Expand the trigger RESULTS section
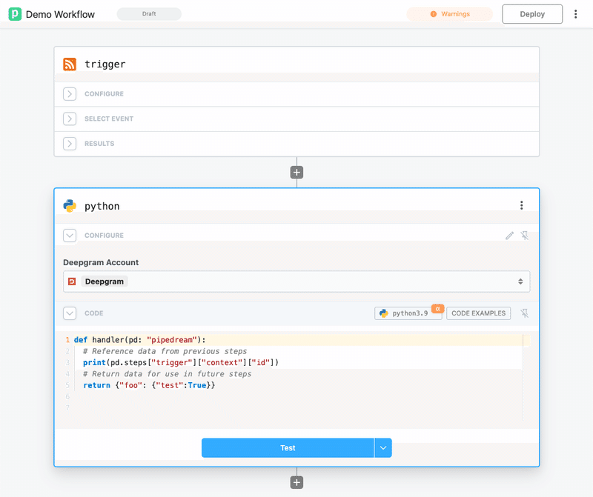Screen dimensions: 593x497 70,144
